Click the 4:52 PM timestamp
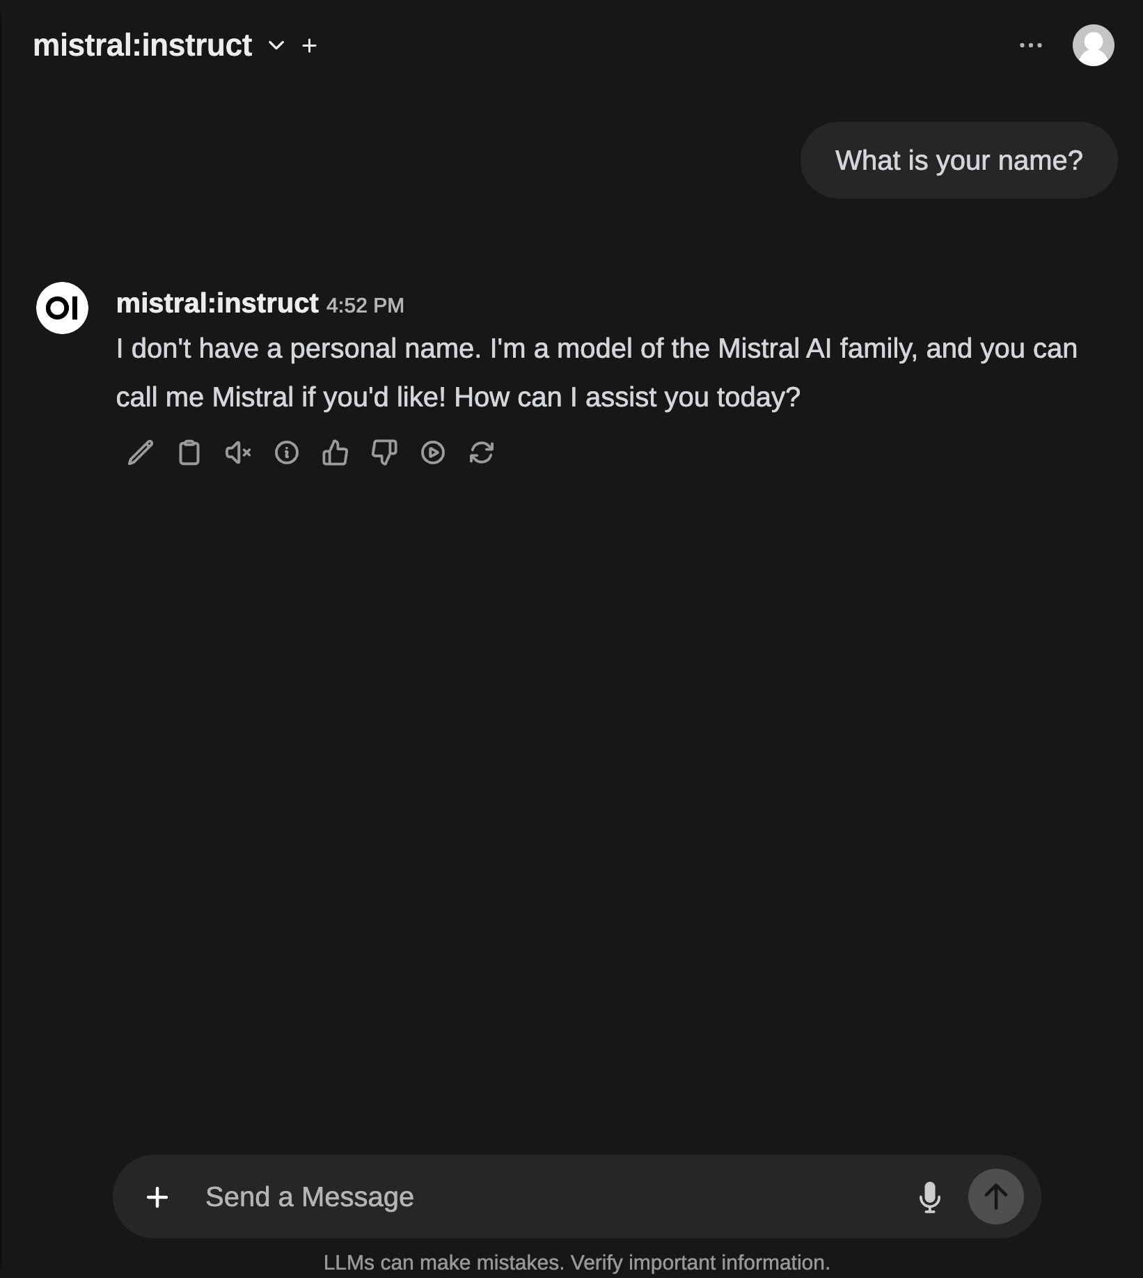Screen dimensions: 1143x1278 (365, 306)
